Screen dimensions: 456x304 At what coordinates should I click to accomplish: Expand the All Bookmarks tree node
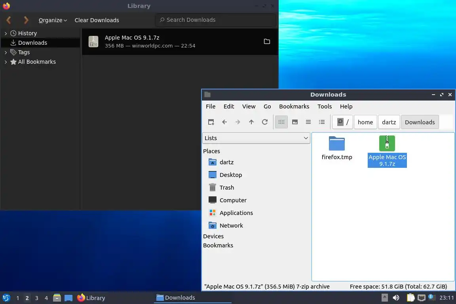click(x=6, y=62)
